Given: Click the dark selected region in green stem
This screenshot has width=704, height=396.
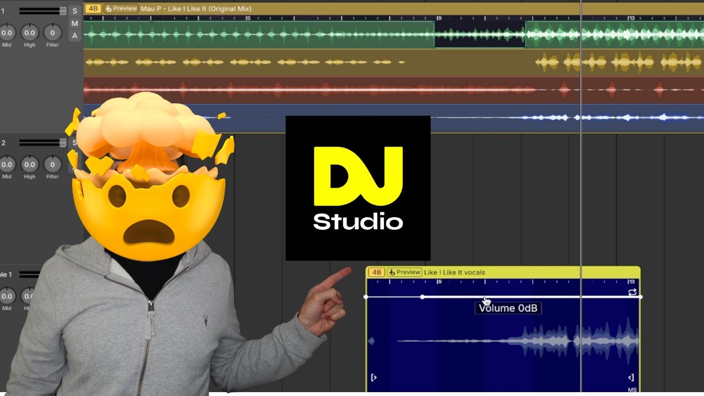Looking at the screenshot, I should pos(480,35).
